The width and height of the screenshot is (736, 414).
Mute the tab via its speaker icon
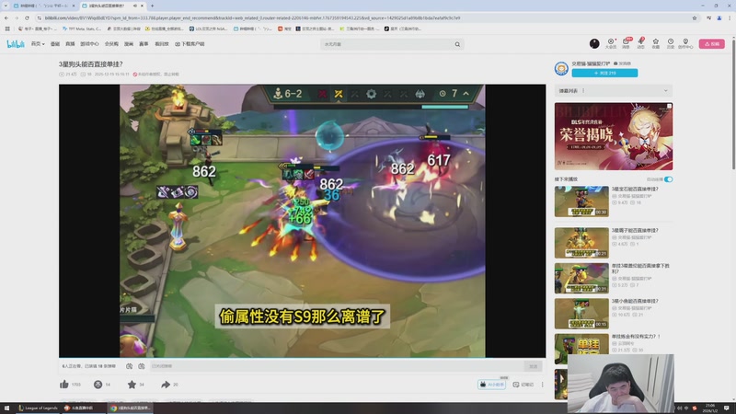point(134,6)
